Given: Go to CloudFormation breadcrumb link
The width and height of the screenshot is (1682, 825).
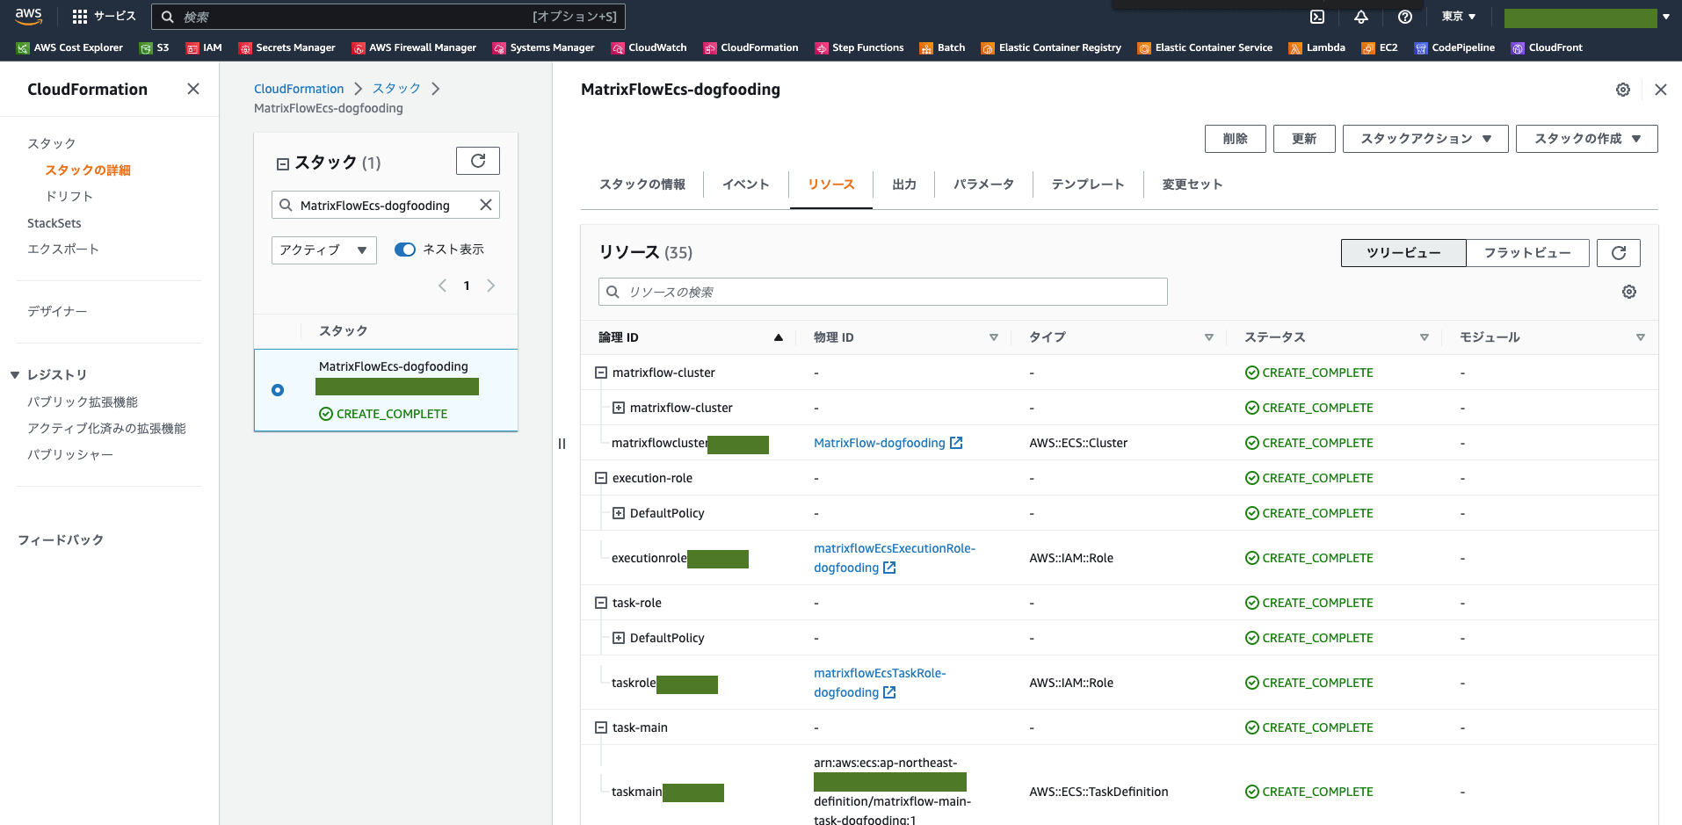Looking at the screenshot, I should [x=299, y=89].
